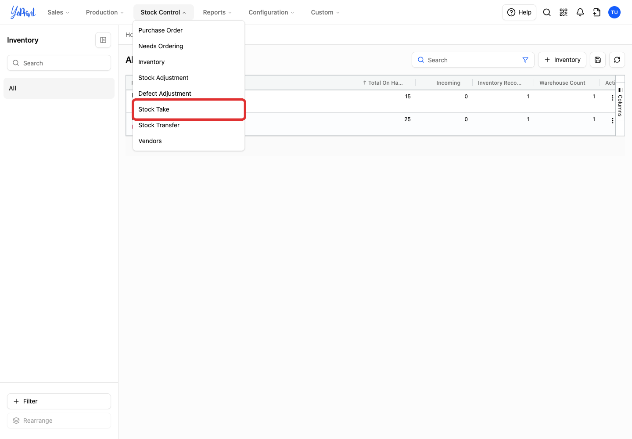Sort by Total On Hand column header
The image size is (632, 439).
[385, 83]
